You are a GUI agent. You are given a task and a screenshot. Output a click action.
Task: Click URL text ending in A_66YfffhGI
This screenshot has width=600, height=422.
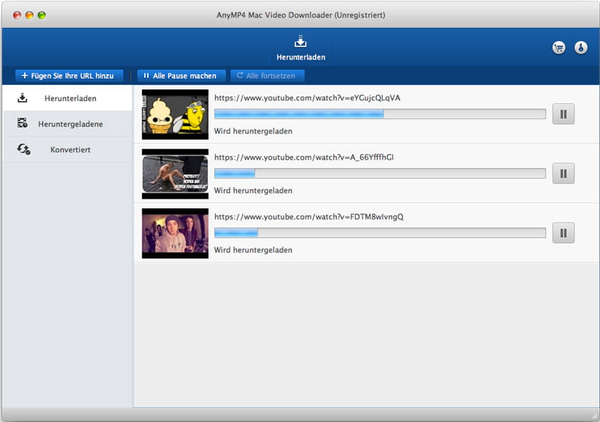[x=304, y=157]
